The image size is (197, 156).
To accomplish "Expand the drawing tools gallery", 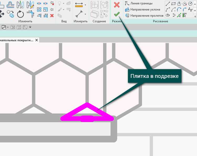I will point(195,16).
